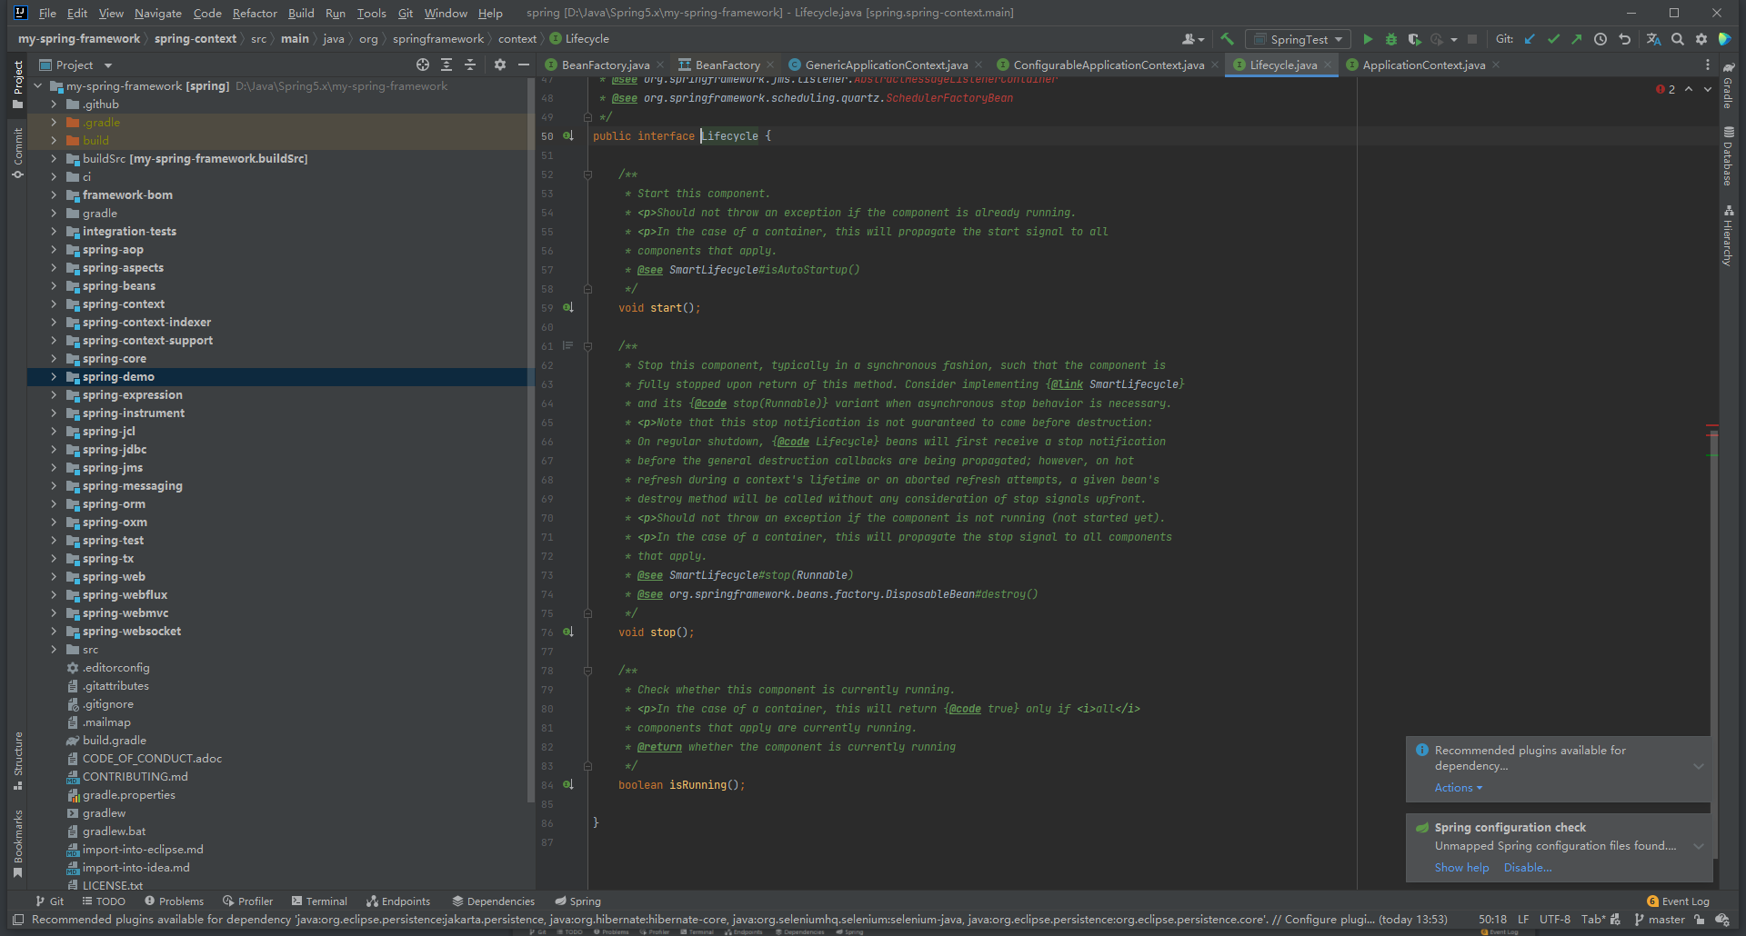This screenshot has width=1746, height=936.
Task: Click the springframework breadcrumb
Action: pos(438,38)
